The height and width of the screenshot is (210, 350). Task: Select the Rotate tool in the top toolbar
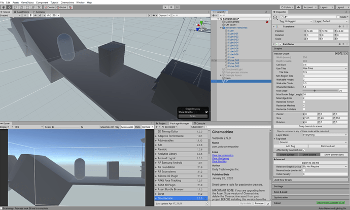(15, 7)
